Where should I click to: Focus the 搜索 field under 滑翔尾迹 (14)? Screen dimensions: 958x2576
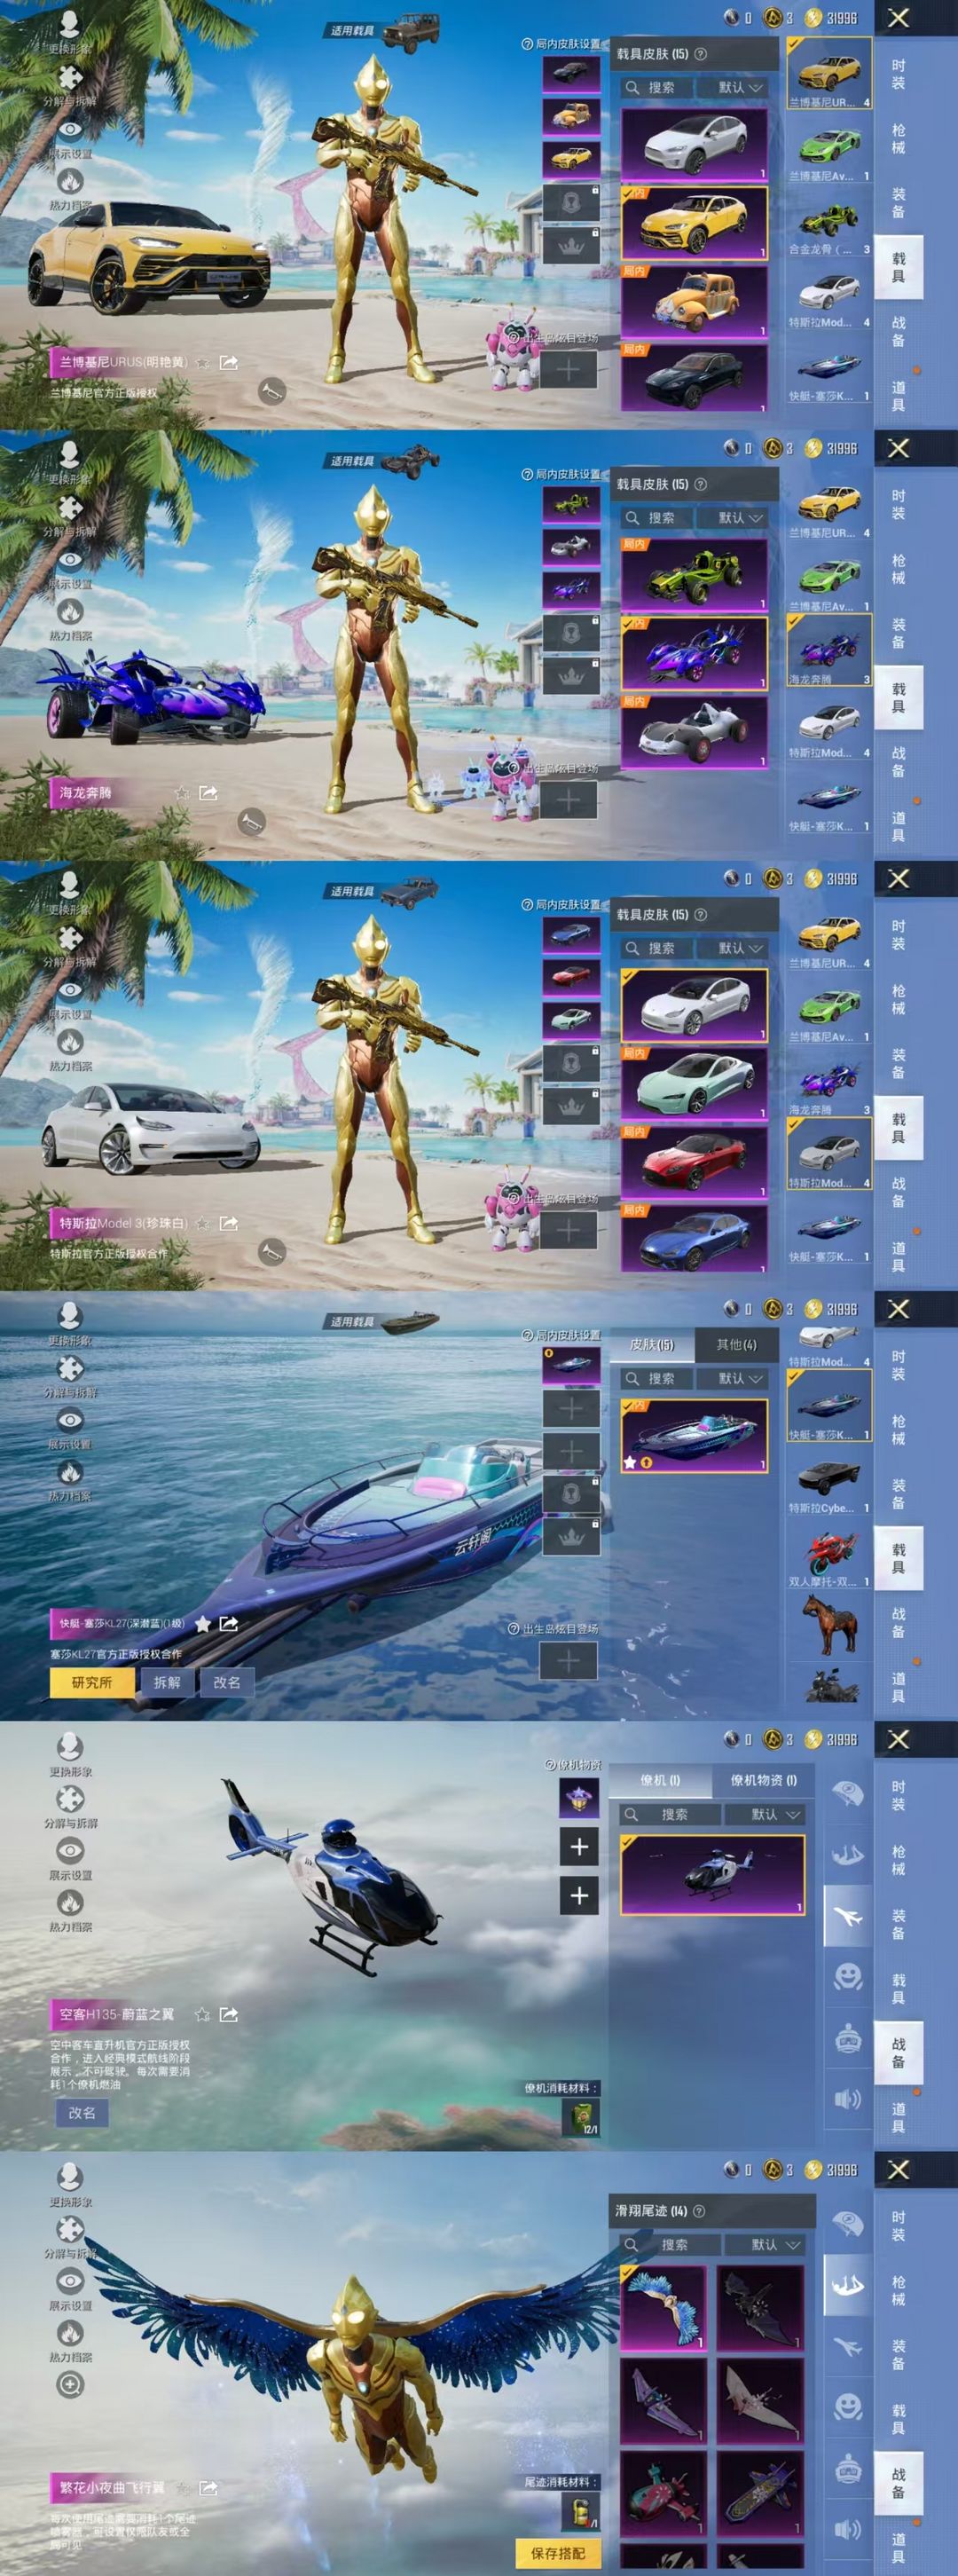669,2244
